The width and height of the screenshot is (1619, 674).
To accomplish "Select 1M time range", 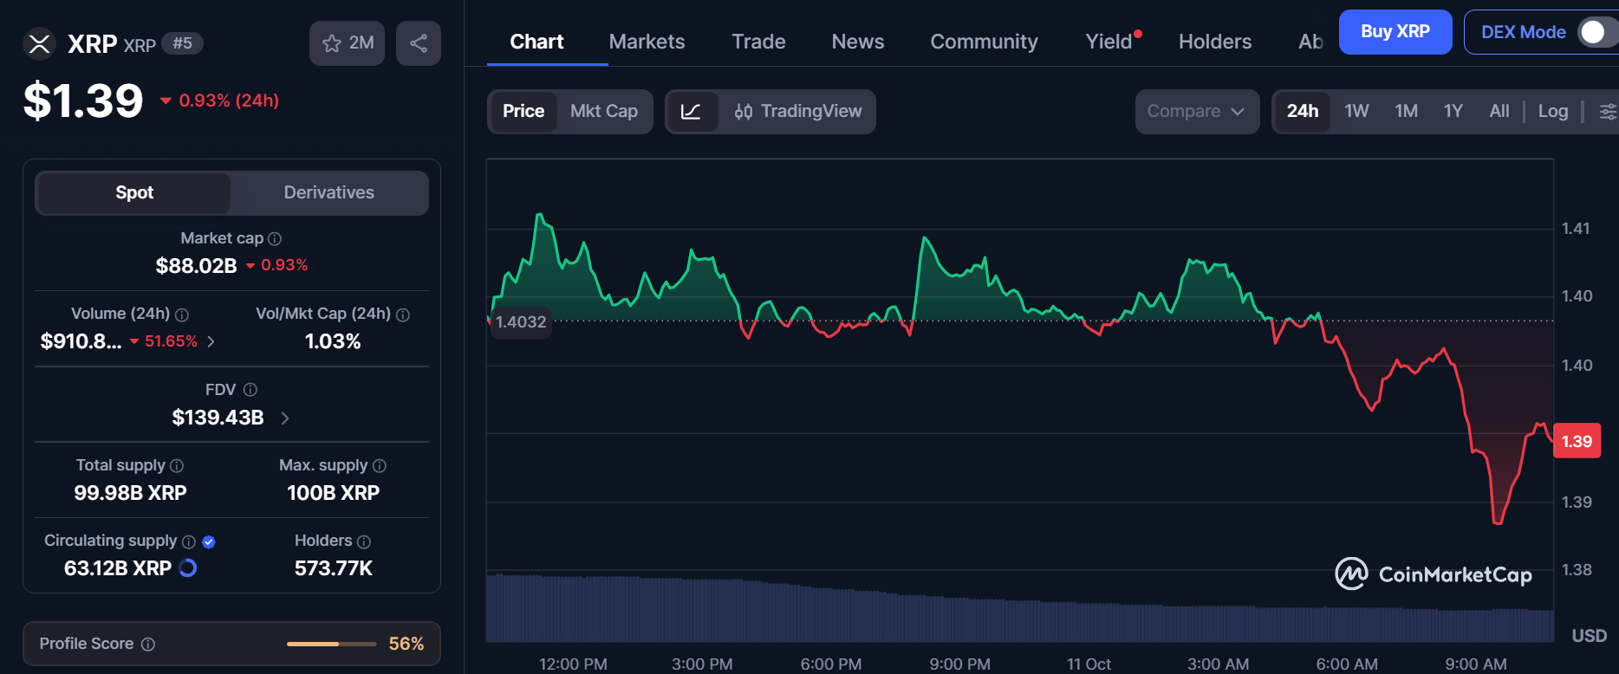I will (1406, 112).
